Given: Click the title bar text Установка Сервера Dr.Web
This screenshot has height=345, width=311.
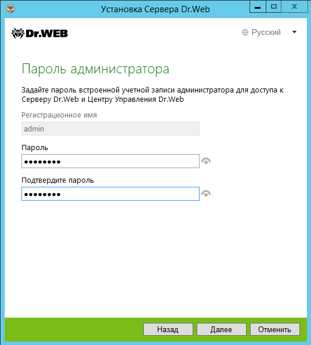Looking at the screenshot, I should click(155, 9).
